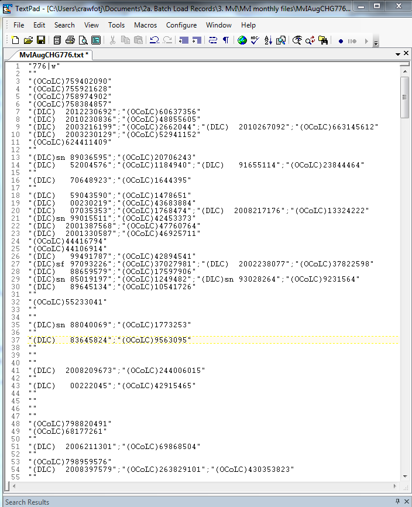Sort lines with the A-Z sort icon
412x507 pixels.
pos(268,40)
